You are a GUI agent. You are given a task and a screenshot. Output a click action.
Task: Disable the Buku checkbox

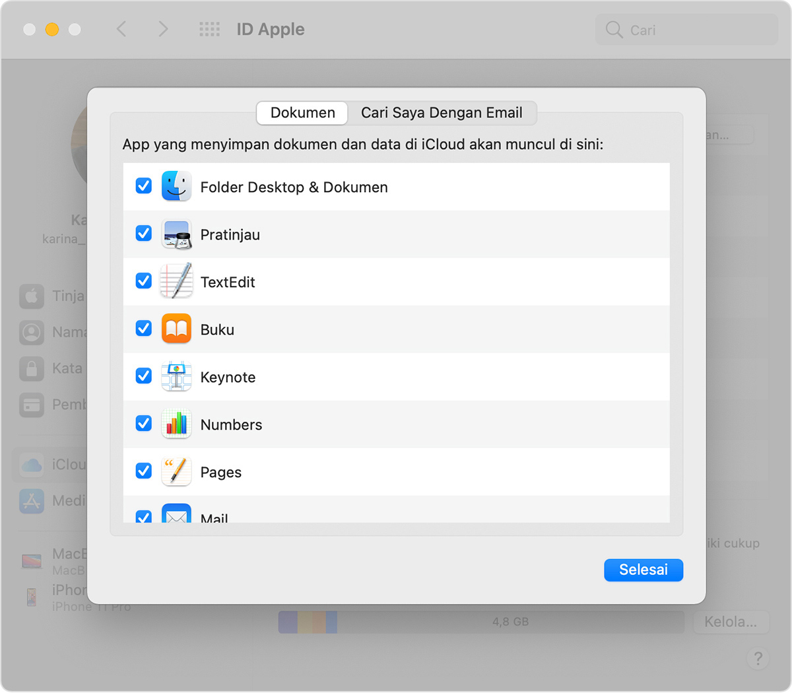pyautogui.click(x=143, y=329)
